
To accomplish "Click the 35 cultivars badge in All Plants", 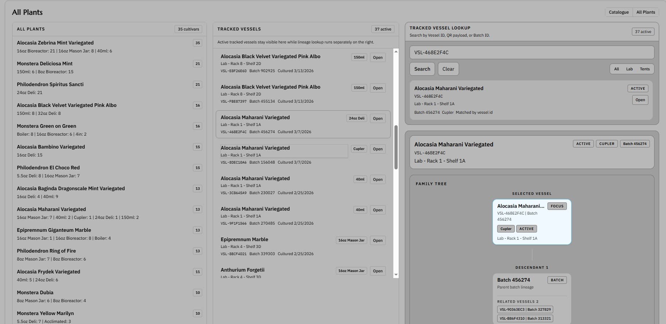I will coord(188,29).
